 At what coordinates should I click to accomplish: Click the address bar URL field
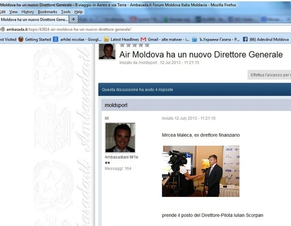(x=134, y=29)
